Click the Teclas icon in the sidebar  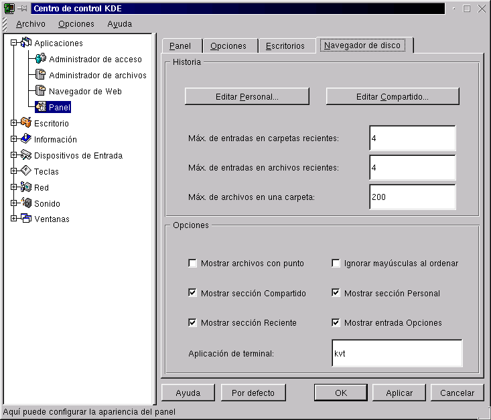click(26, 171)
